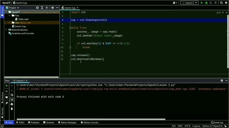Screen dimensions: 229x128
Task: Click the 4 spaces indent setting
Action: tap(196, 126)
